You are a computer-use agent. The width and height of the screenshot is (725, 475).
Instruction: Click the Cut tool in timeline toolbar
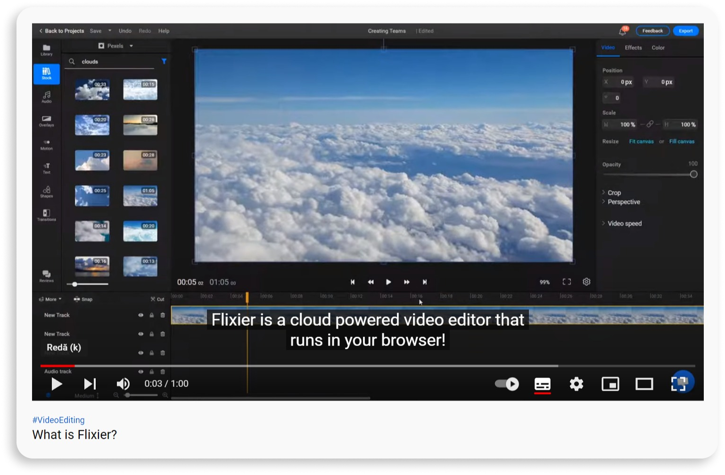click(x=157, y=299)
